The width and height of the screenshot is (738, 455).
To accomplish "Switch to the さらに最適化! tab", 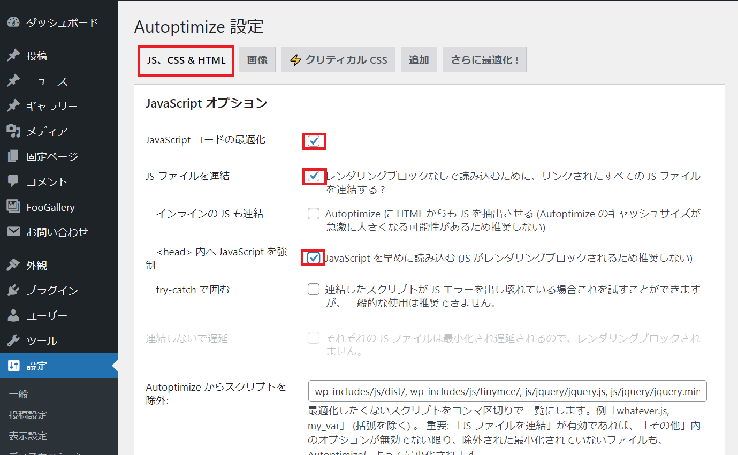I will [x=484, y=60].
